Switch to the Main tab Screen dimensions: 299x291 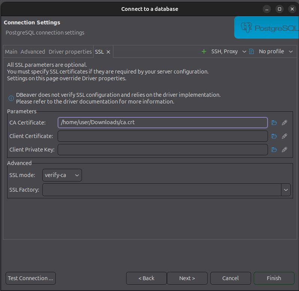tap(11, 52)
